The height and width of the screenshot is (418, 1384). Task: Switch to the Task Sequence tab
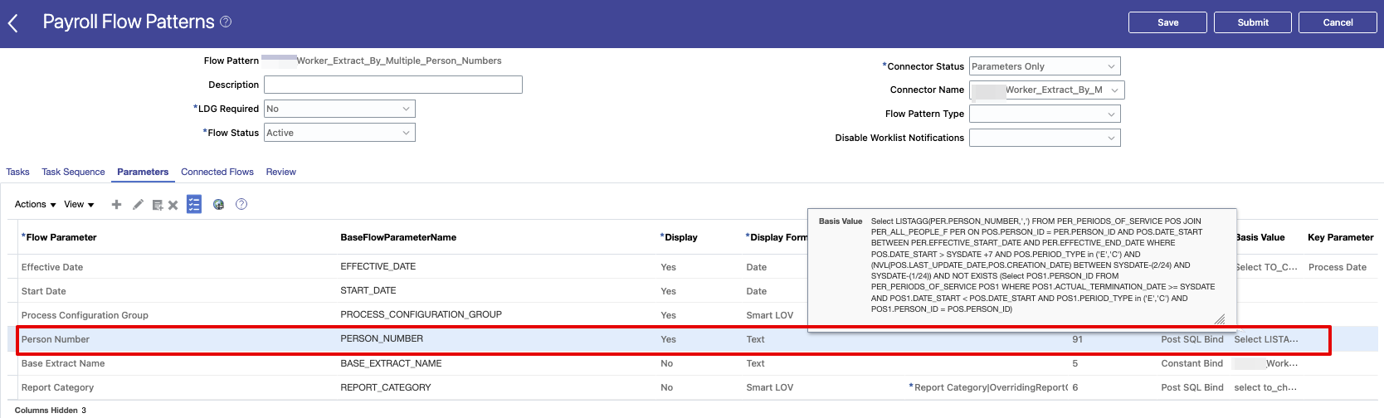tap(73, 172)
